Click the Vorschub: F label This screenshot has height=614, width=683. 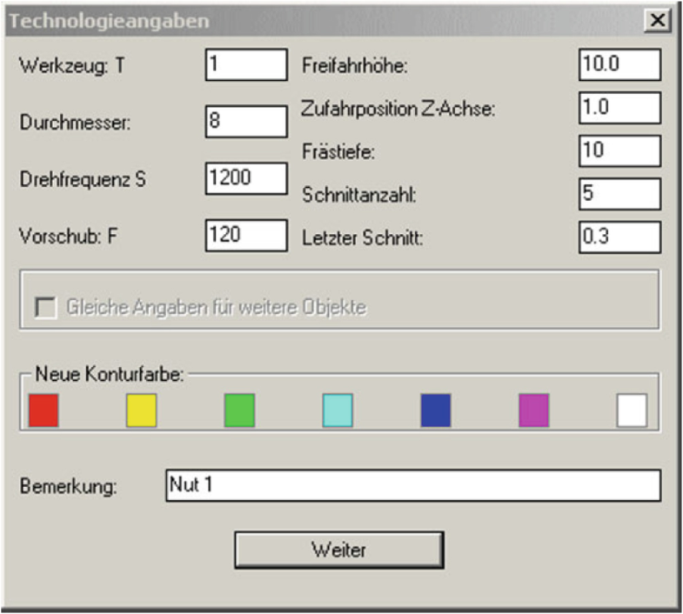69,237
